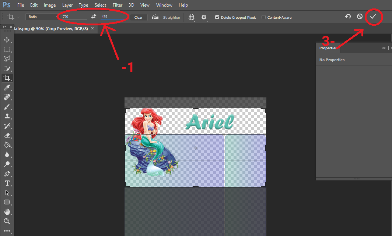Image resolution: width=392 pixels, height=236 pixels.
Task: Select the Path Selection tool
Action: (x=7, y=193)
